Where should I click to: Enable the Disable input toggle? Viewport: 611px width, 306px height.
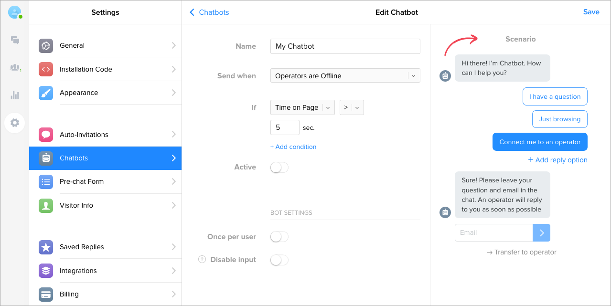(x=279, y=260)
